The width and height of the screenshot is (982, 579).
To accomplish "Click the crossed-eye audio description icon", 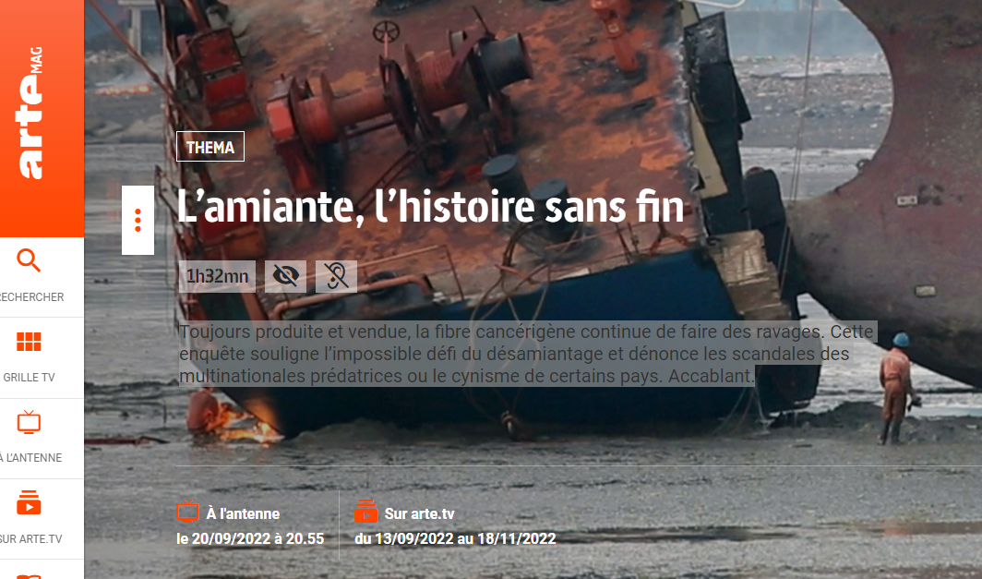I will pyautogui.click(x=285, y=276).
